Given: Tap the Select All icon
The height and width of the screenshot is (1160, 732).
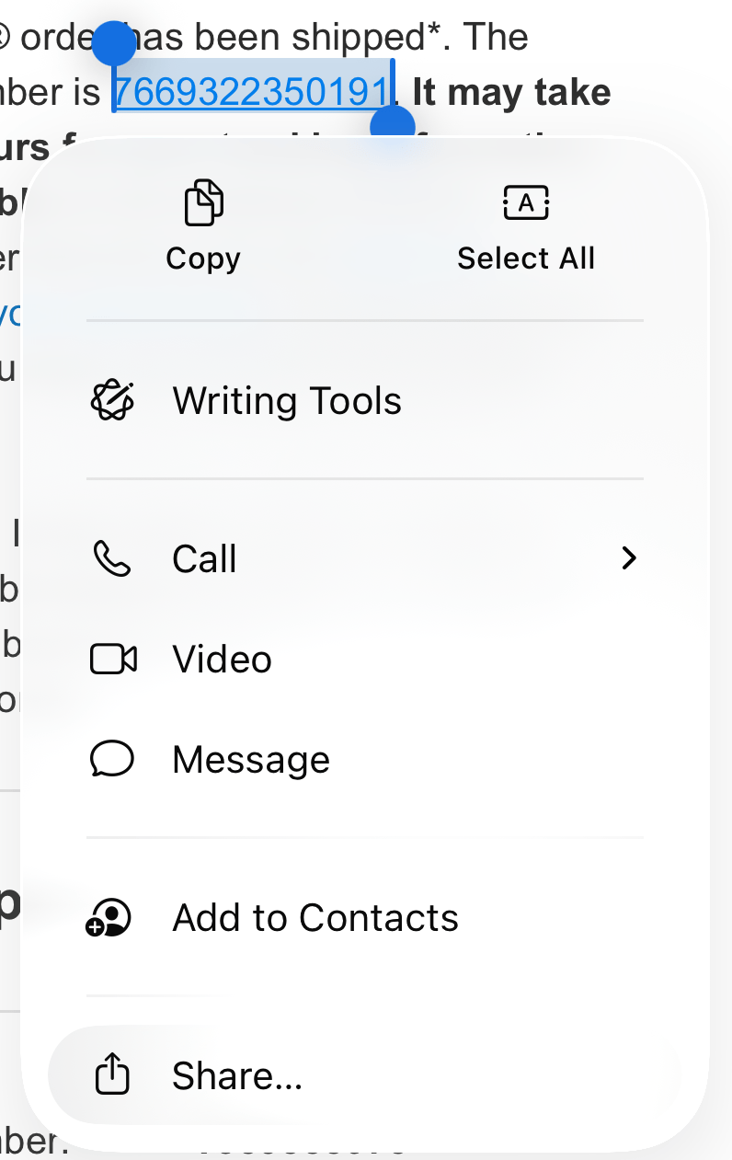Looking at the screenshot, I should click(526, 203).
